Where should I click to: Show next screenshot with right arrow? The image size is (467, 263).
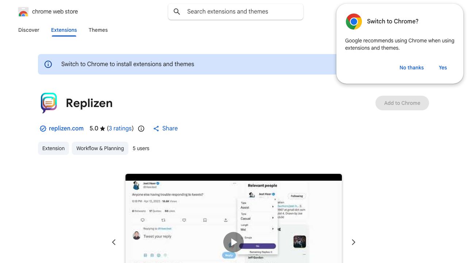[x=353, y=242]
